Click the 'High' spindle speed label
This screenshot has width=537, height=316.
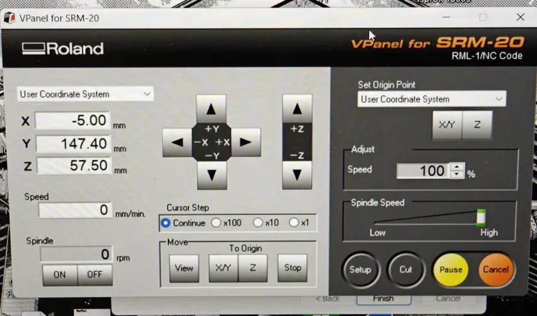pos(488,233)
